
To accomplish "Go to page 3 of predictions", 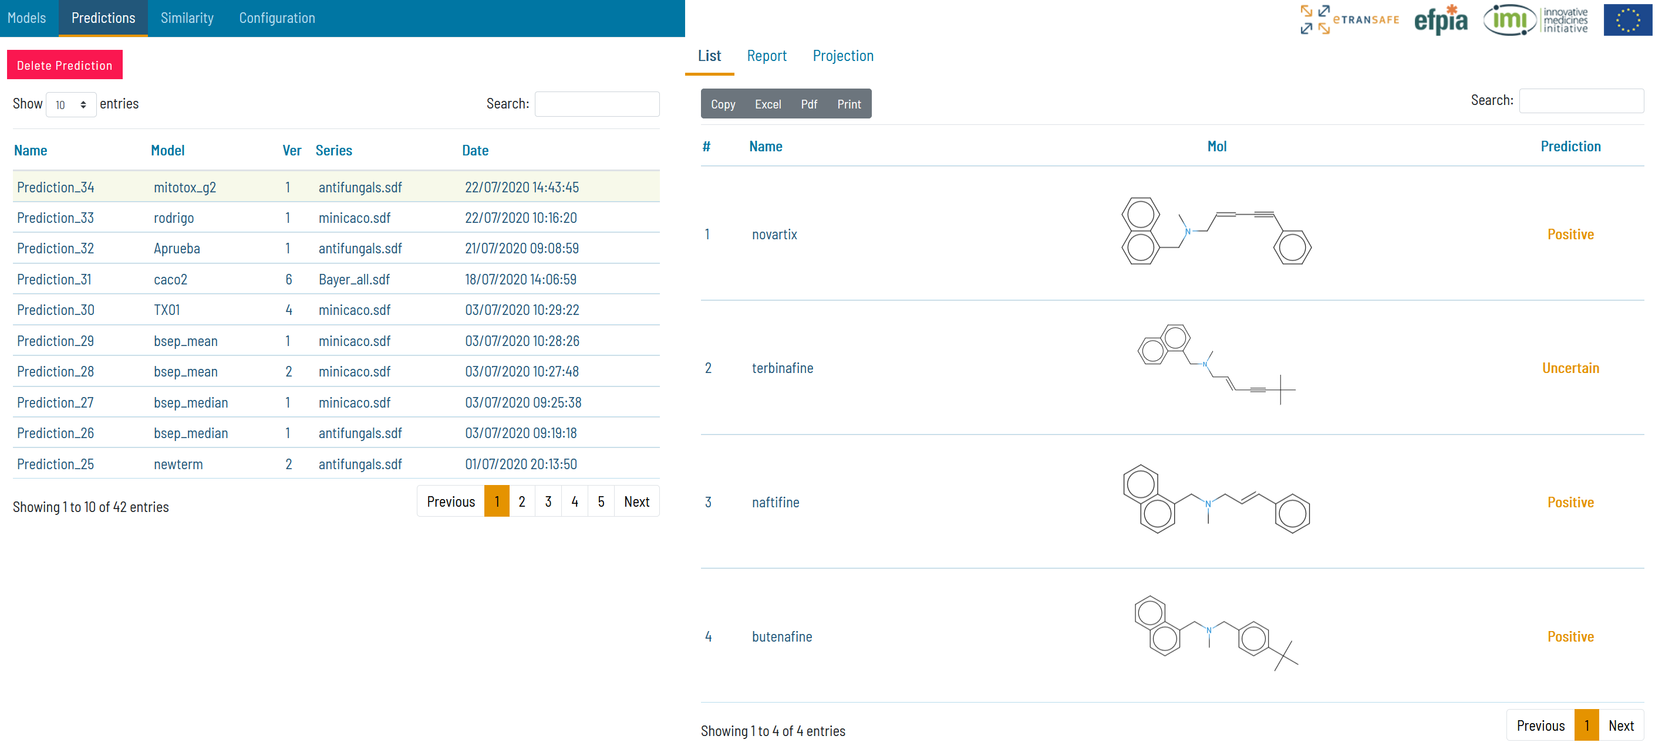I will [548, 501].
